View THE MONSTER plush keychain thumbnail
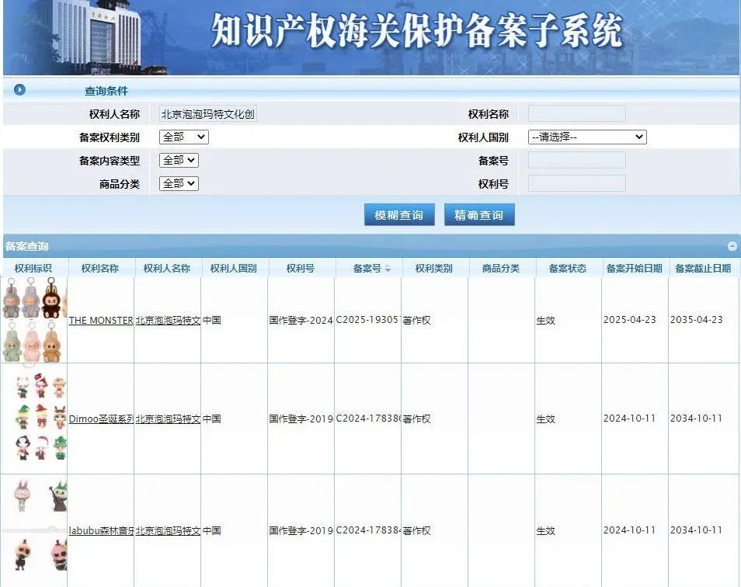 (34, 320)
